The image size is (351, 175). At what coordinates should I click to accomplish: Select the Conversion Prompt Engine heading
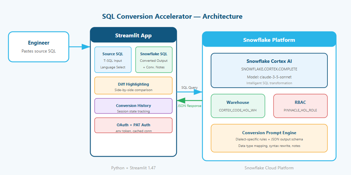tap(269, 133)
